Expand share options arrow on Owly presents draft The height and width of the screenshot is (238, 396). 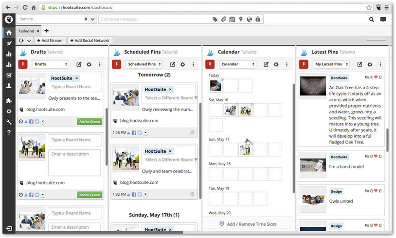tap(43, 121)
